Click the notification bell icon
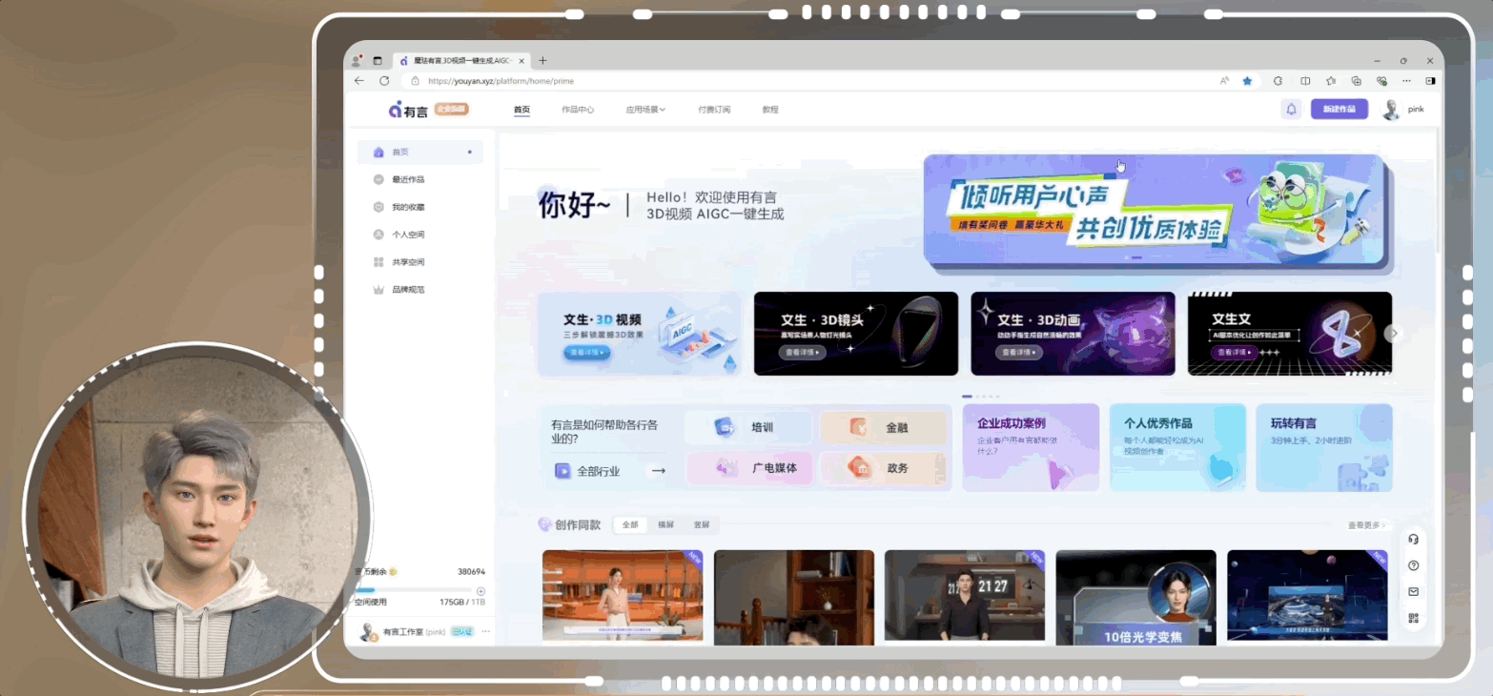1493x696 pixels. pyautogui.click(x=1291, y=110)
